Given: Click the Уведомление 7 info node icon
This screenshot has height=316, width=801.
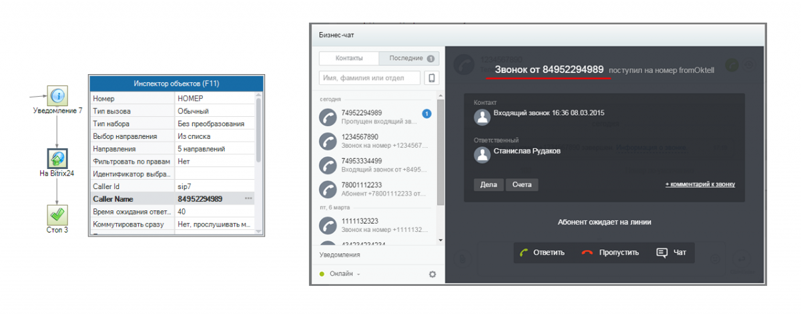Looking at the screenshot, I should (57, 96).
